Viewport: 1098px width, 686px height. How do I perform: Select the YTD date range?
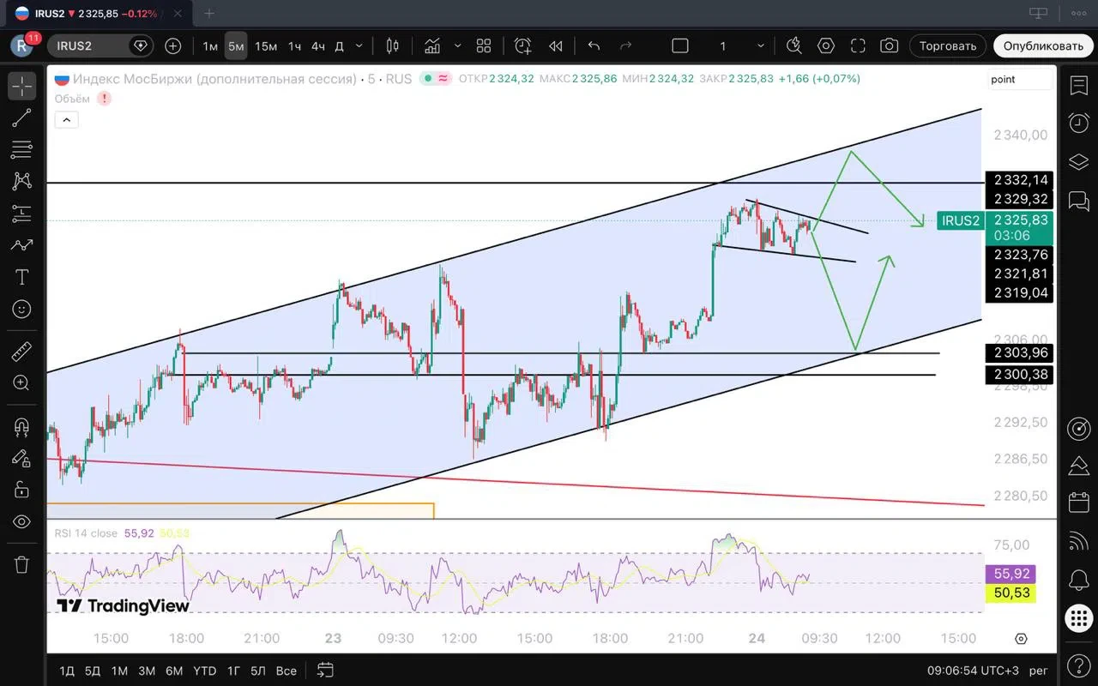[x=204, y=671]
